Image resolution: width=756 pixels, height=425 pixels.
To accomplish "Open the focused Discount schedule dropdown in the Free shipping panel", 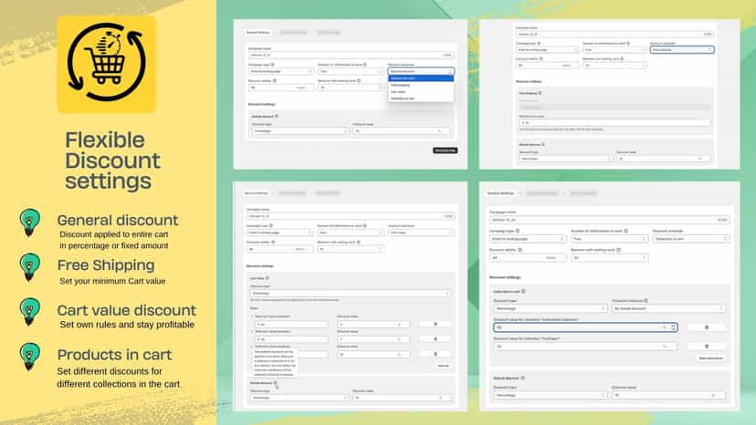I will point(682,49).
